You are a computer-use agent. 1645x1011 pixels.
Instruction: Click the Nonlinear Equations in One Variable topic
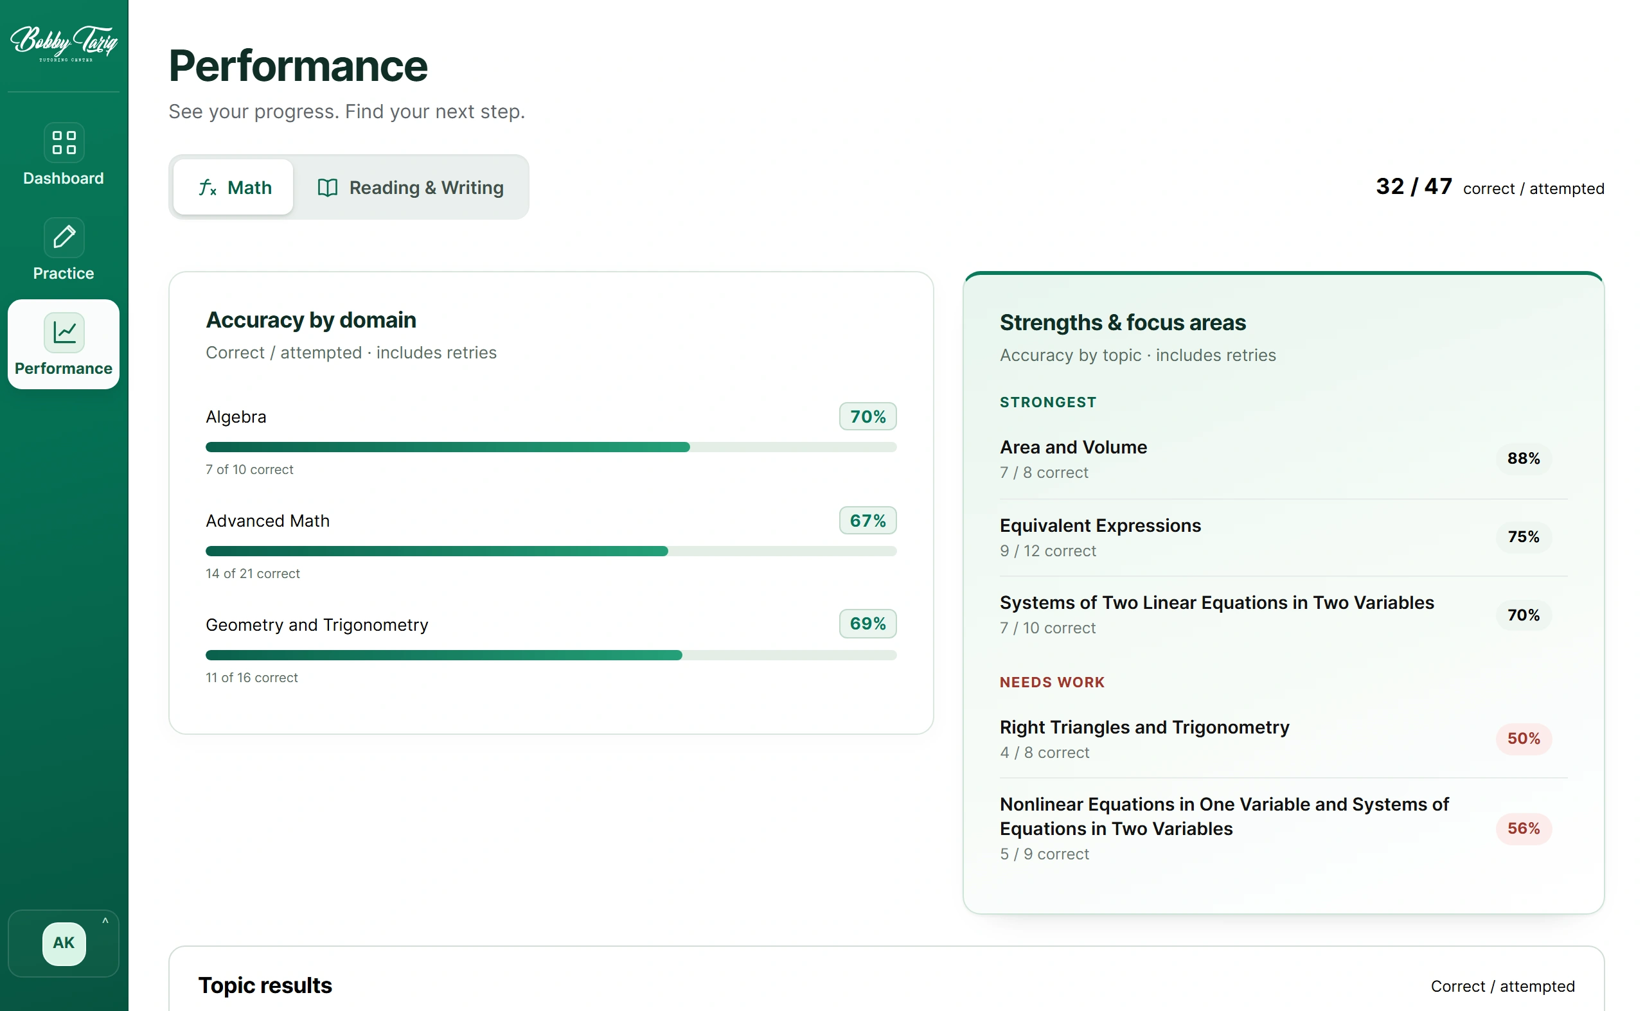point(1224,816)
